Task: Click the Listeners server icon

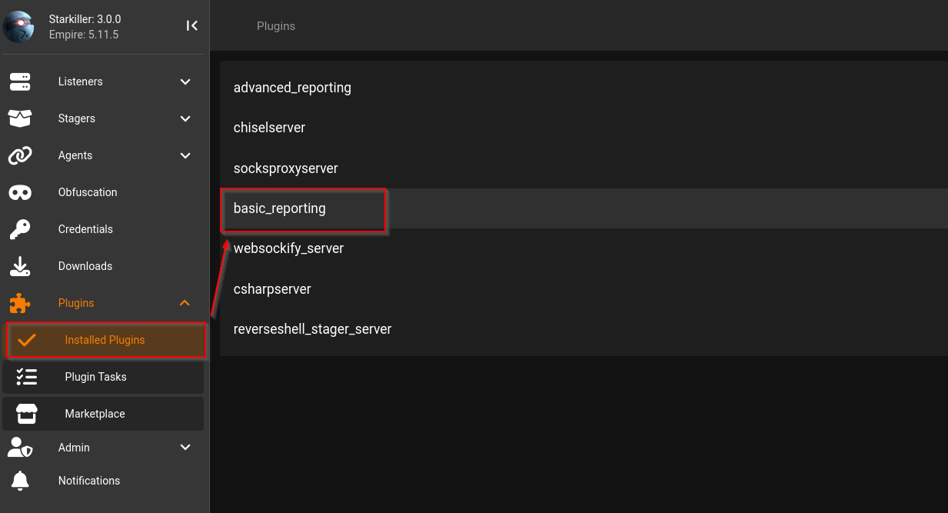Action: [x=20, y=82]
